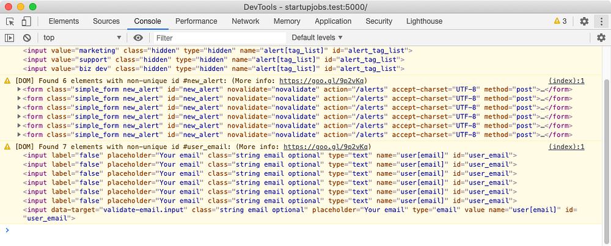The image size is (611, 246).
Task: Activate the inspect element picker icon
Action: 10,21
